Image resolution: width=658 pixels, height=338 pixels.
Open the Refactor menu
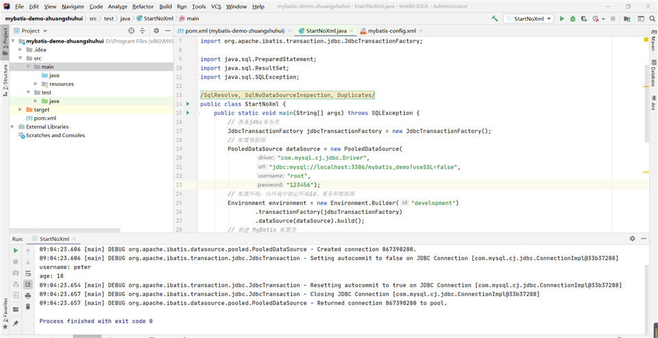pos(143,7)
